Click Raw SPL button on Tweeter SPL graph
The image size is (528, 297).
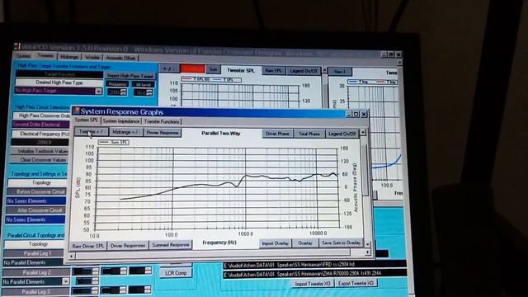273,71
